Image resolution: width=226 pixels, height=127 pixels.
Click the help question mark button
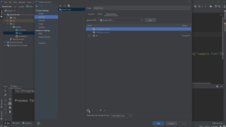pyautogui.click(x=38, y=123)
